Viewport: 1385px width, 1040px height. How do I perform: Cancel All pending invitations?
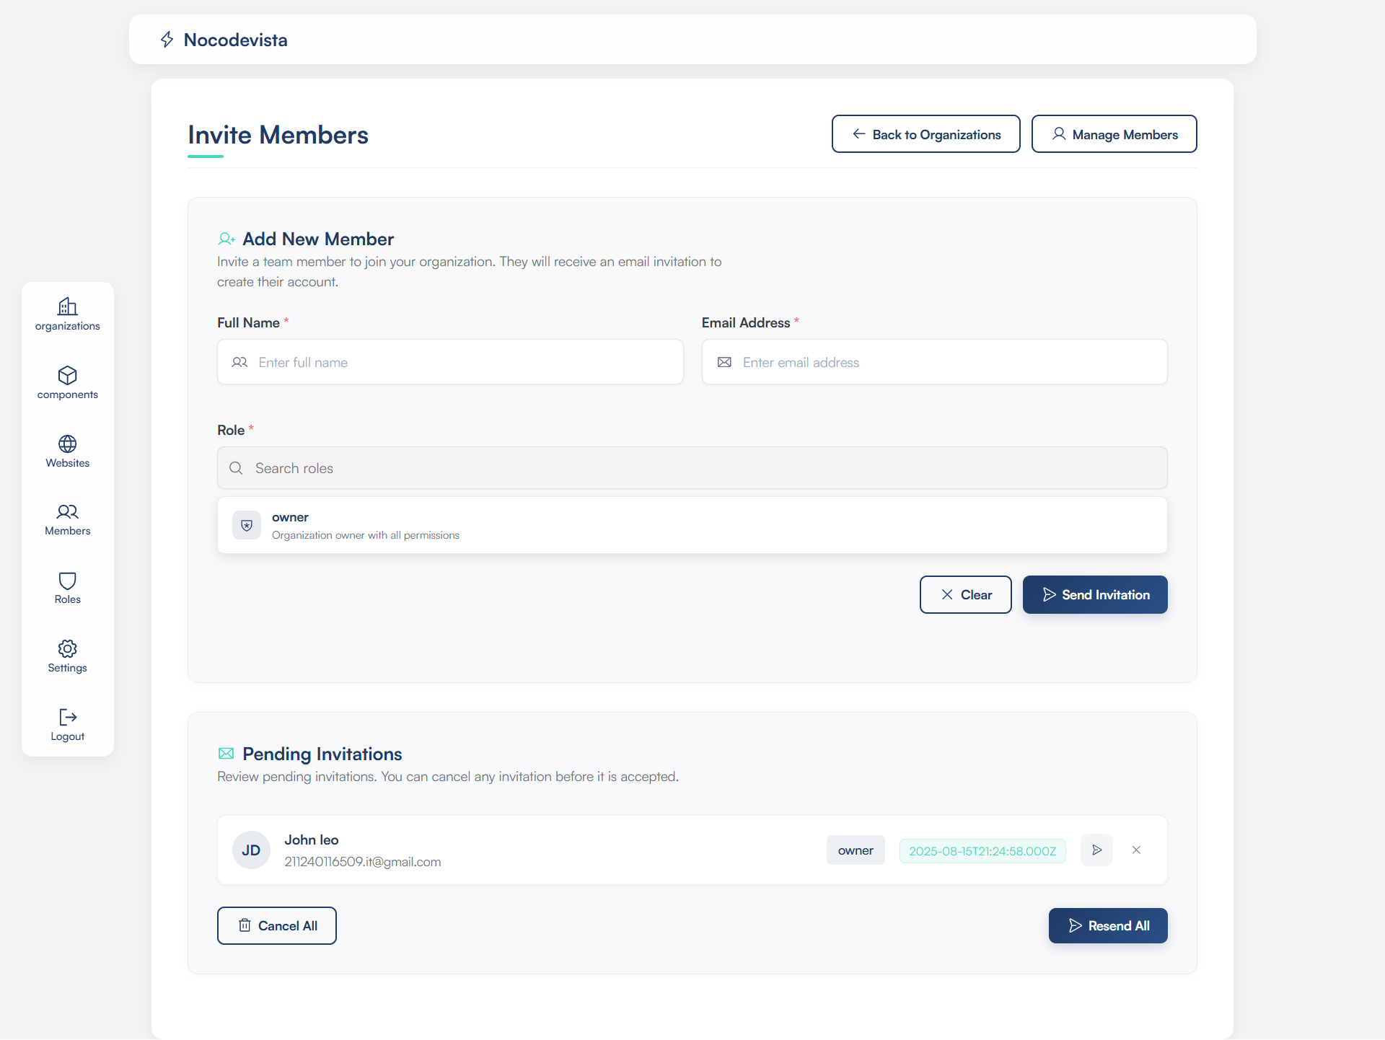(277, 926)
